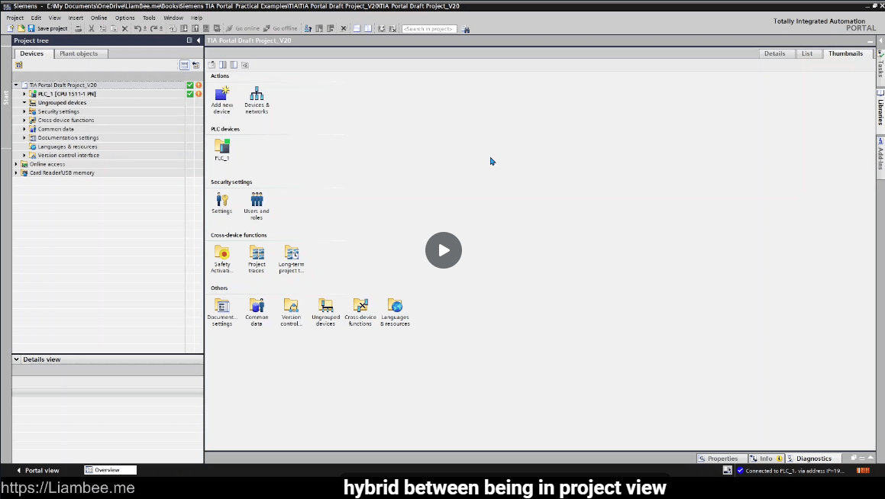
Task: Collapse the Details view panel
Action: pos(17,359)
